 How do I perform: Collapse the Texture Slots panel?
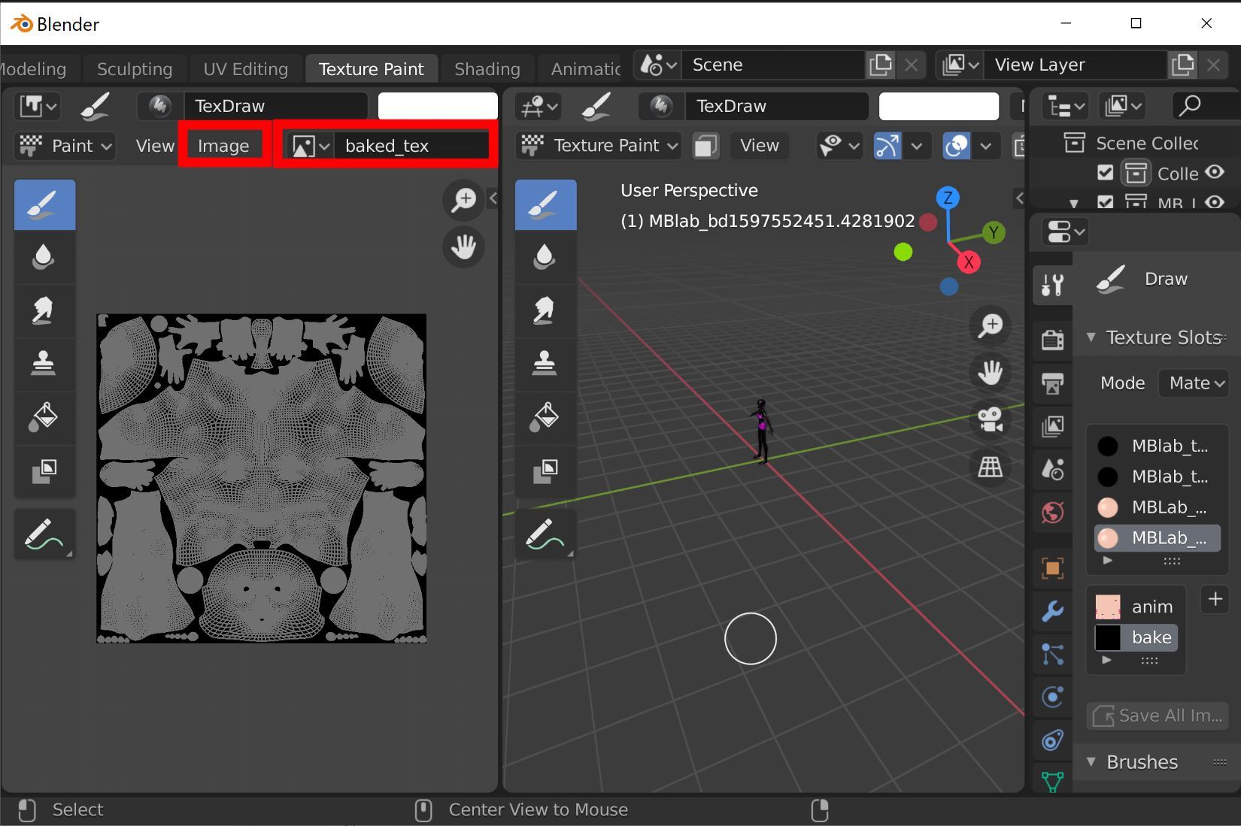(1091, 337)
